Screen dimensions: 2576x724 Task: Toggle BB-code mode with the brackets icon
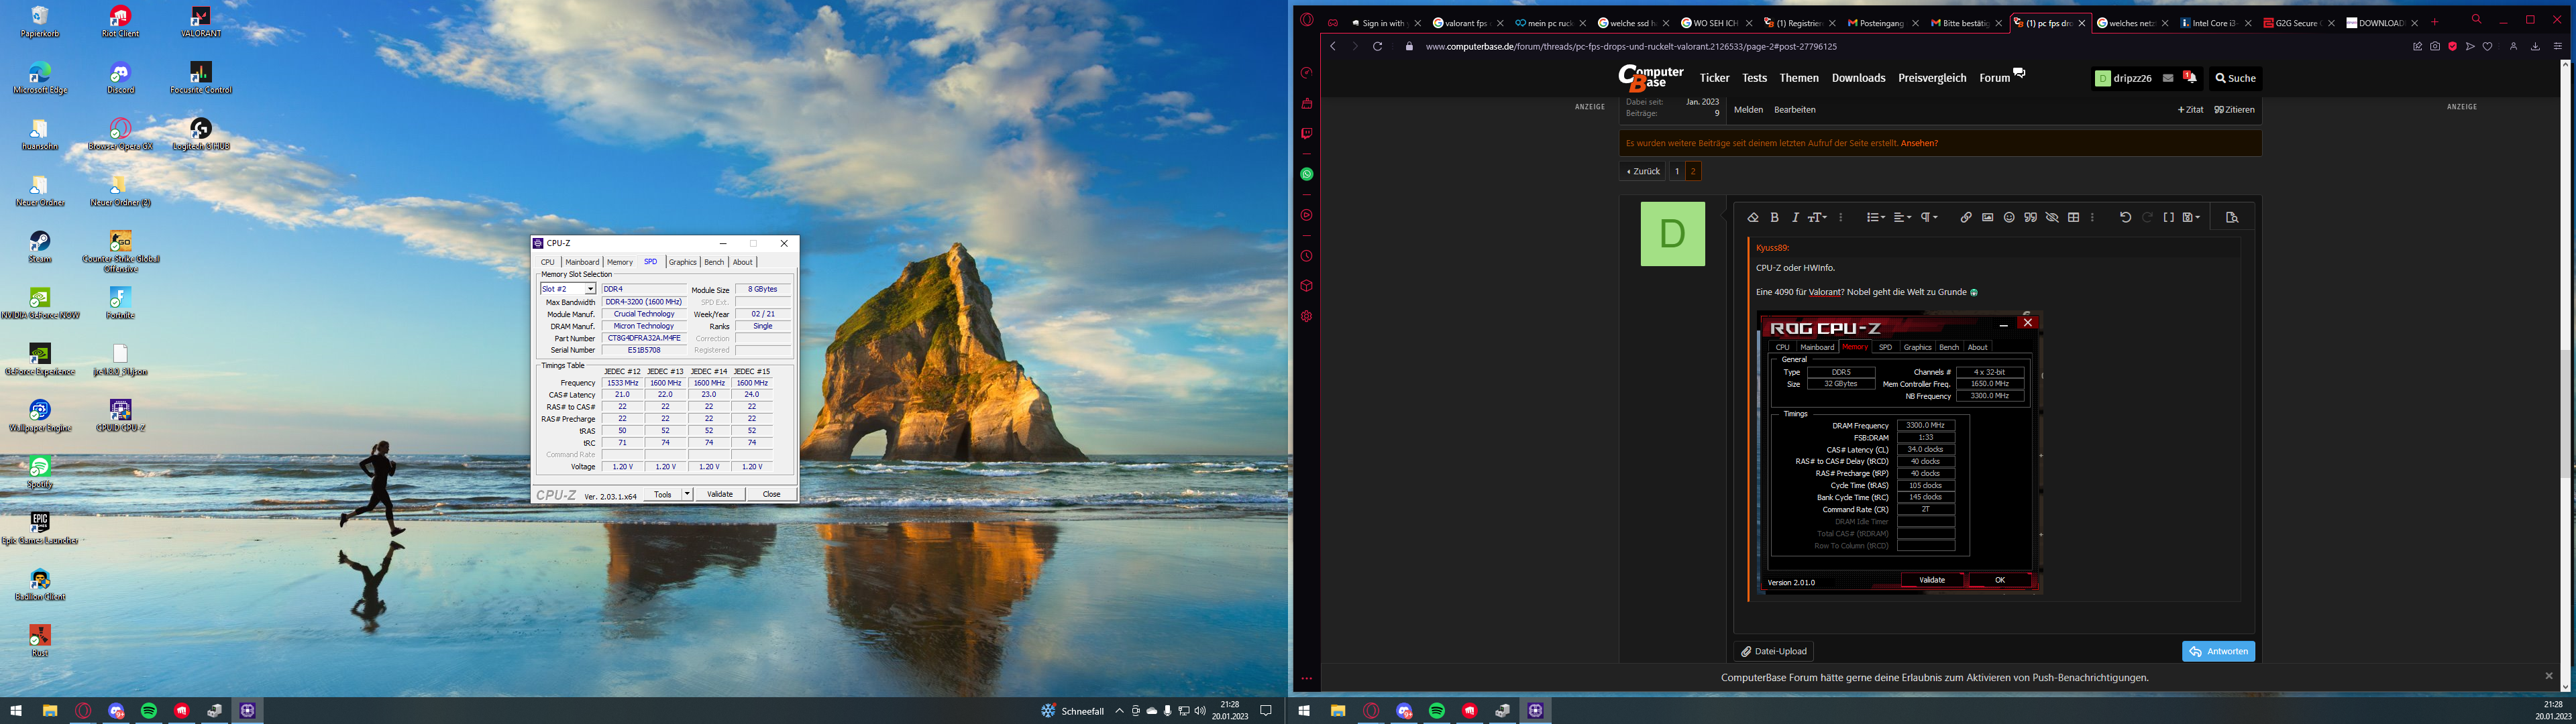pyautogui.click(x=2168, y=217)
